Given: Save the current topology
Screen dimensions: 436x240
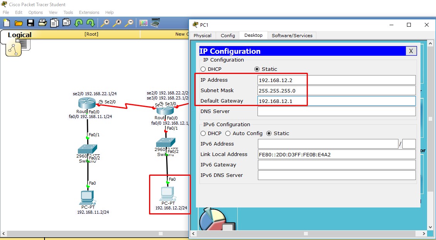Looking at the screenshot, I should [x=31, y=23].
